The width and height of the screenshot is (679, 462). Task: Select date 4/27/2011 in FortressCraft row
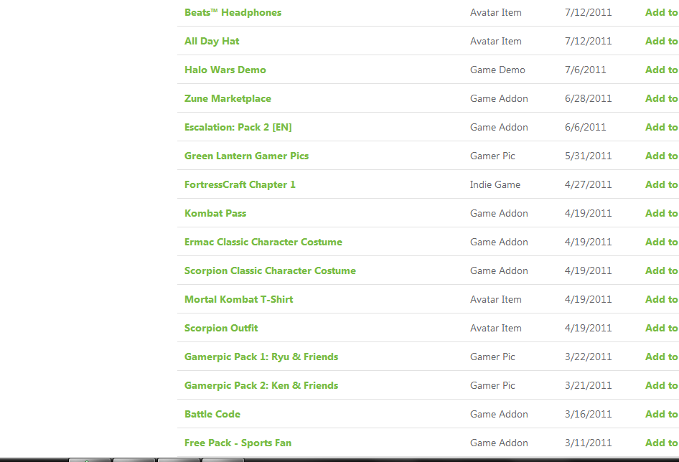click(589, 185)
